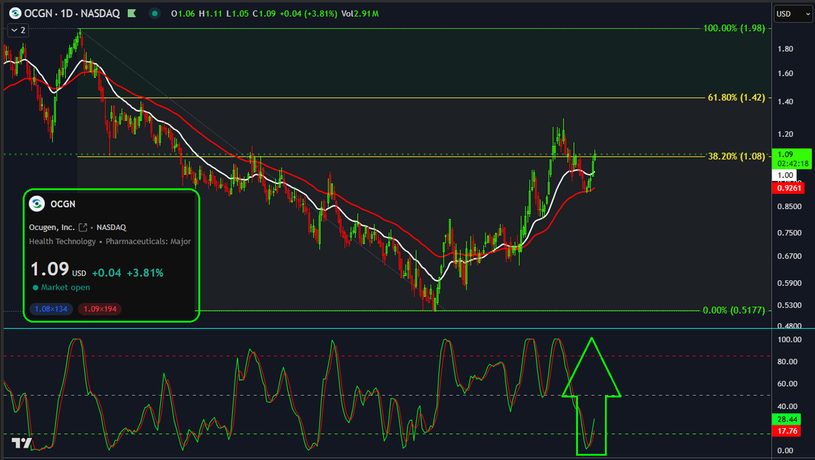815x460 pixels.
Task: Open the external link icon after Ocugen, Inc.
Action: (x=83, y=227)
